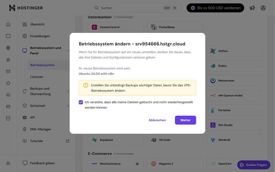Image resolution: width=275 pixels, height=172 pixels.
Task: Open the Einstellungen menu item
Action: tap(40, 36)
